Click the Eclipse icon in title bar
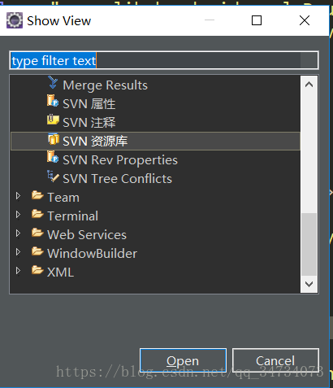This screenshot has height=388, width=333. 15,20
